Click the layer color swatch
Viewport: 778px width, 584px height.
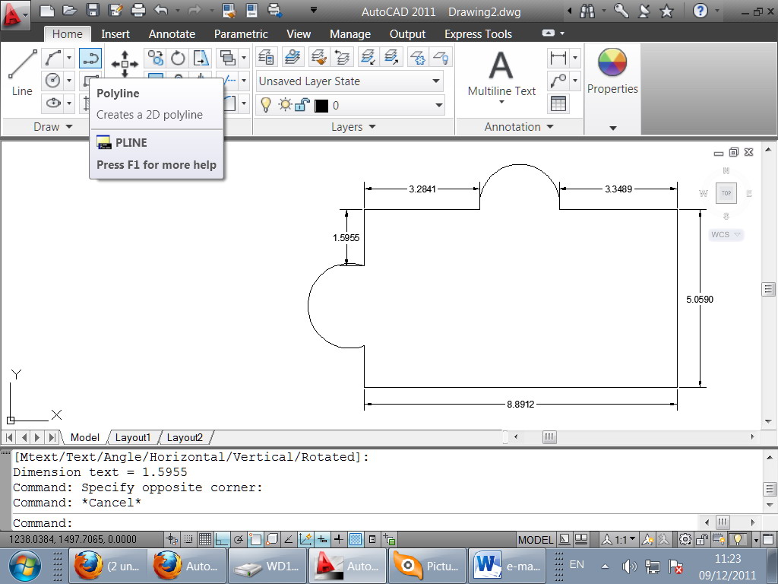[320, 106]
